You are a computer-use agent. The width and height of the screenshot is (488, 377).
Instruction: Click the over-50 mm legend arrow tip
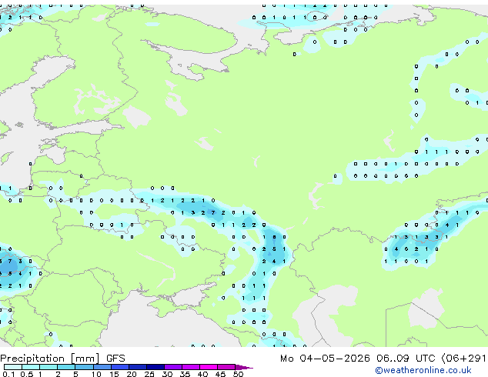[244, 367]
